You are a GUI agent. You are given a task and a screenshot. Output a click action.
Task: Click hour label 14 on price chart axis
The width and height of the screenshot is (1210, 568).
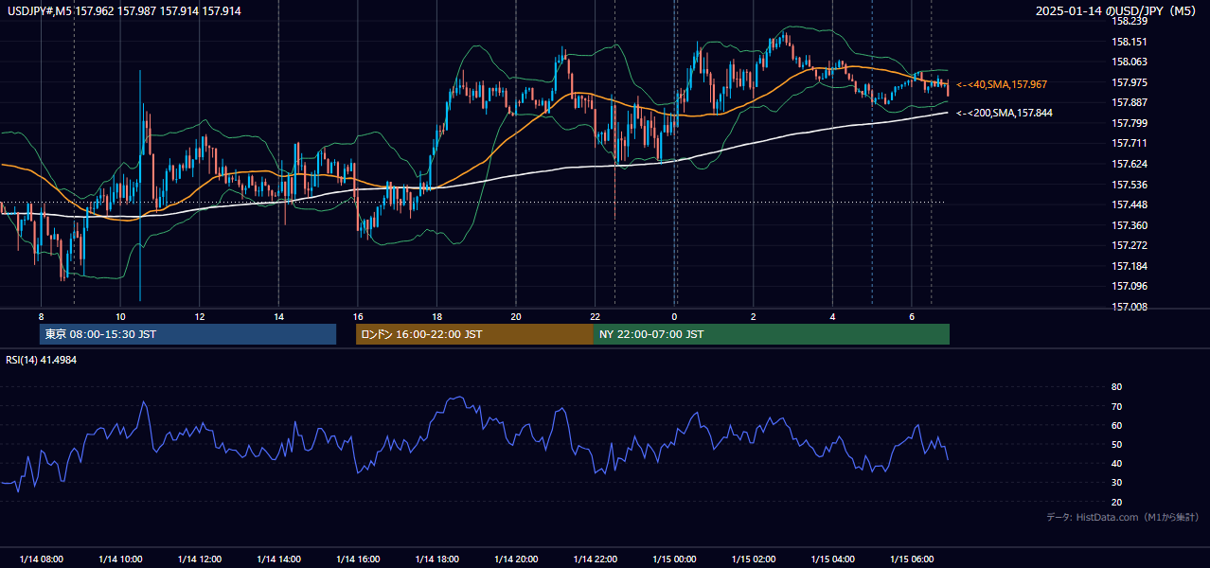pyautogui.click(x=278, y=316)
